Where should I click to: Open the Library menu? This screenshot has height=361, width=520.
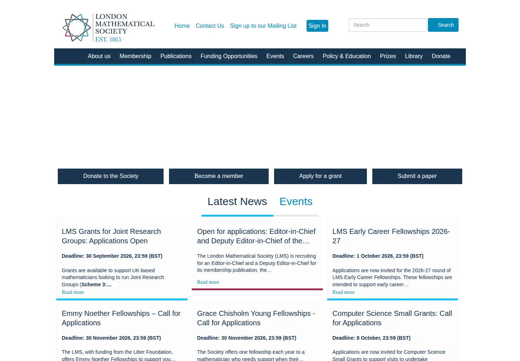pyautogui.click(x=414, y=56)
